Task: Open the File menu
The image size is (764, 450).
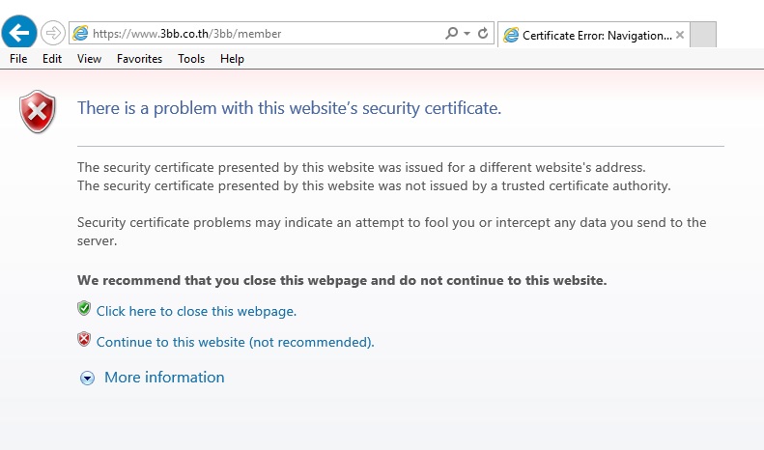Action: point(18,59)
